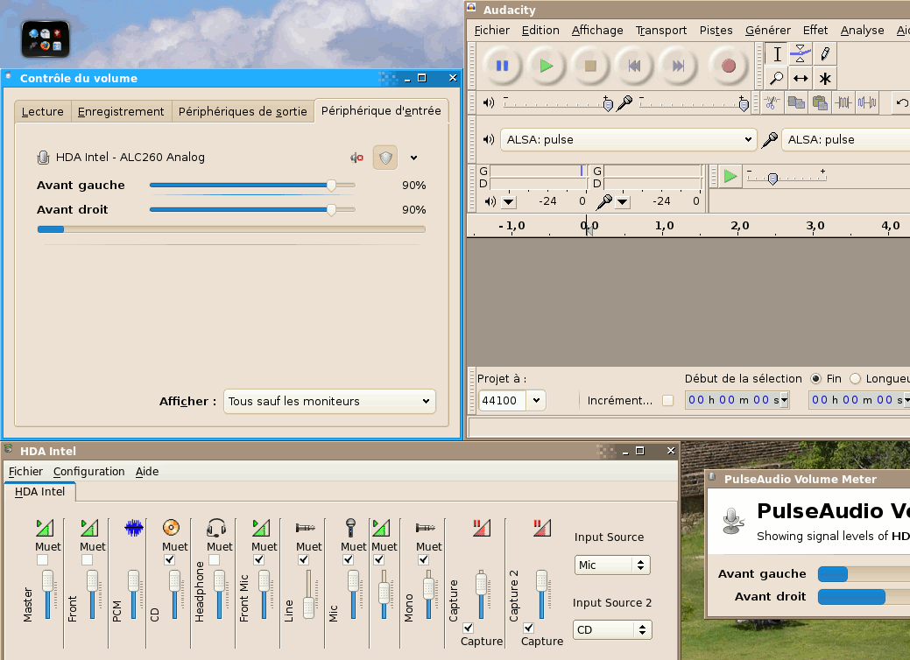Open the Aide menu in HDA Intel window
This screenshot has height=660, width=910.
[x=147, y=472]
